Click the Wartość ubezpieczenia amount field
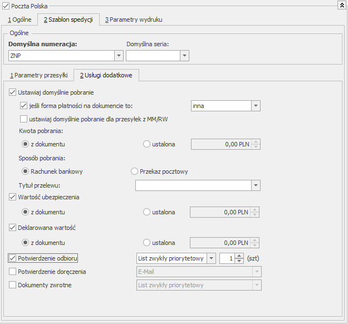Viewport: 348px width, 324px height. pos(220,212)
